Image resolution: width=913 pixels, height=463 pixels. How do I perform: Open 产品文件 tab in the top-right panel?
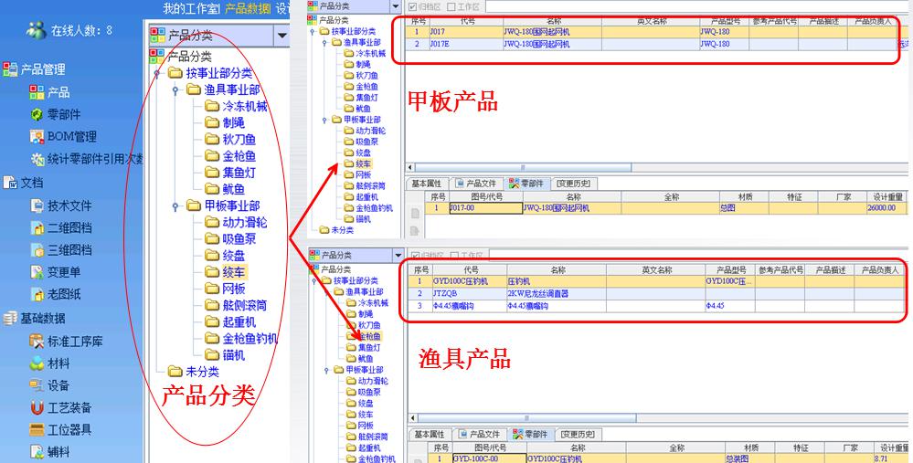click(476, 184)
